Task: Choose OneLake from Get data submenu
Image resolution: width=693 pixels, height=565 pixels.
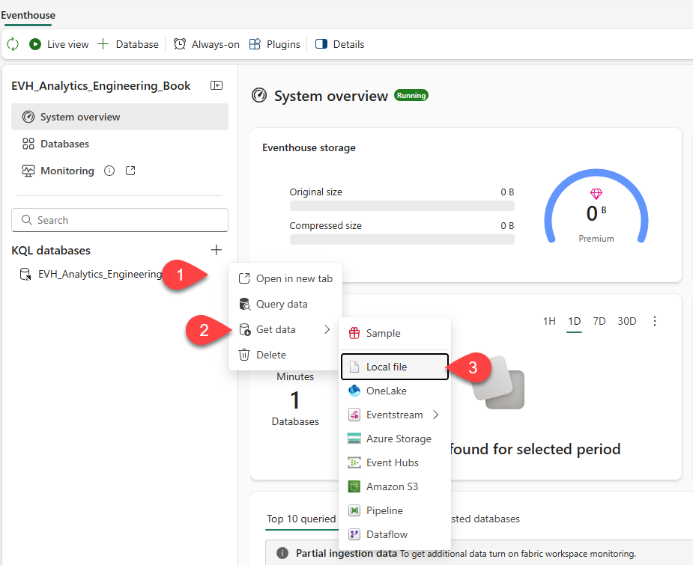Action: coord(386,391)
